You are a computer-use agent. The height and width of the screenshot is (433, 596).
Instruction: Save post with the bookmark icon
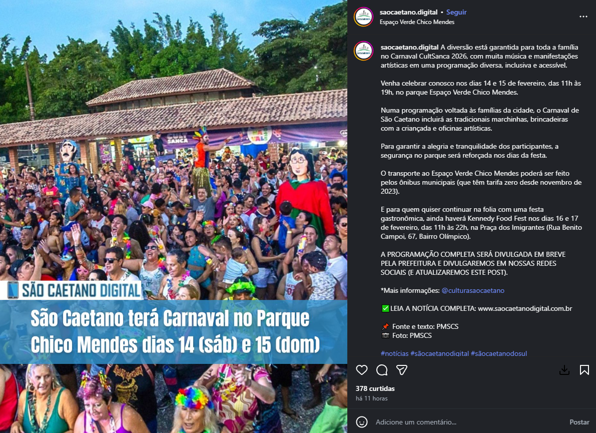(x=584, y=370)
